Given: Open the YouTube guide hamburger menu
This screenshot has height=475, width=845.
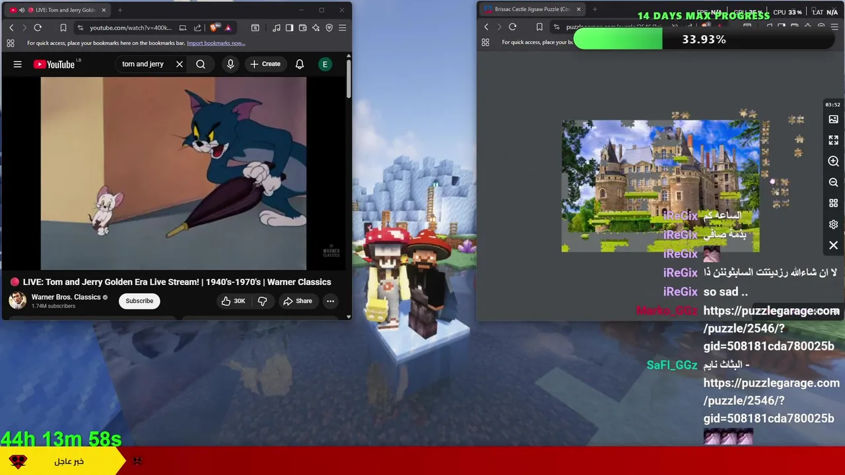Looking at the screenshot, I should [18, 64].
